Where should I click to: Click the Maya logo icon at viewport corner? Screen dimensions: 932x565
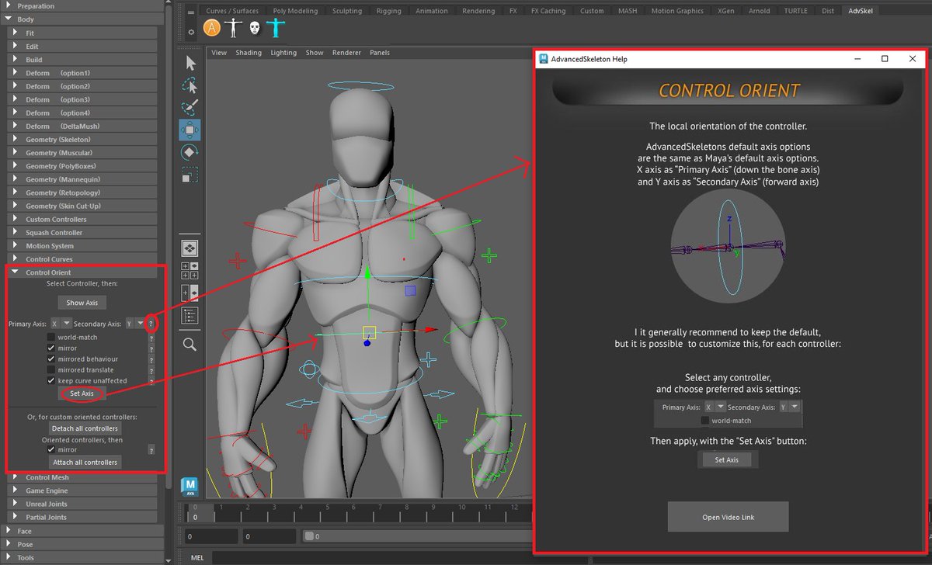[190, 487]
